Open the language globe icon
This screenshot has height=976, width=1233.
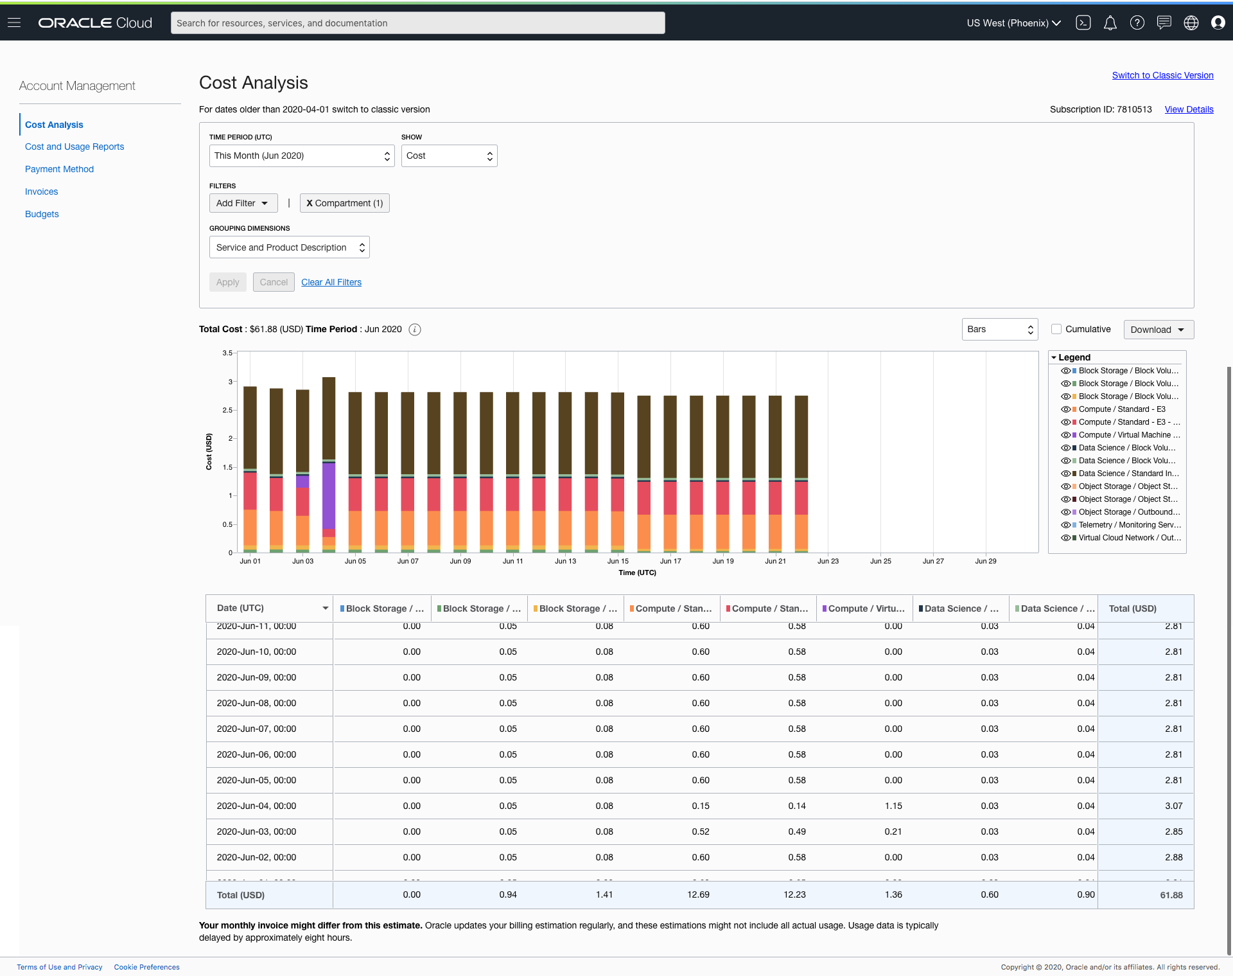click(x=1191, y=22)
